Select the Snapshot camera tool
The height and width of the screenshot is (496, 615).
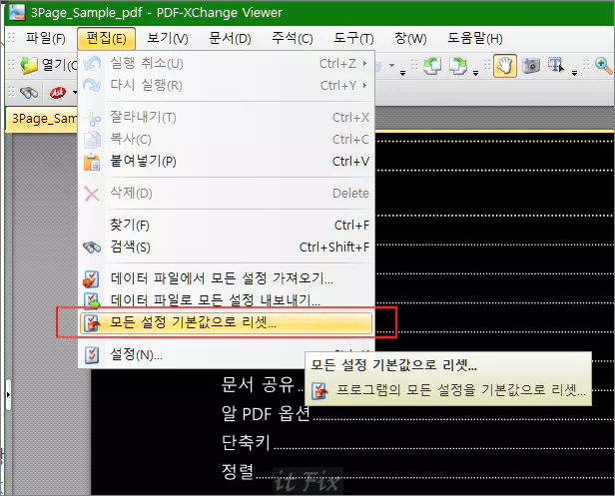531,66
